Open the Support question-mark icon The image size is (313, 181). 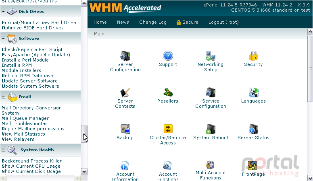pos(168,56)
